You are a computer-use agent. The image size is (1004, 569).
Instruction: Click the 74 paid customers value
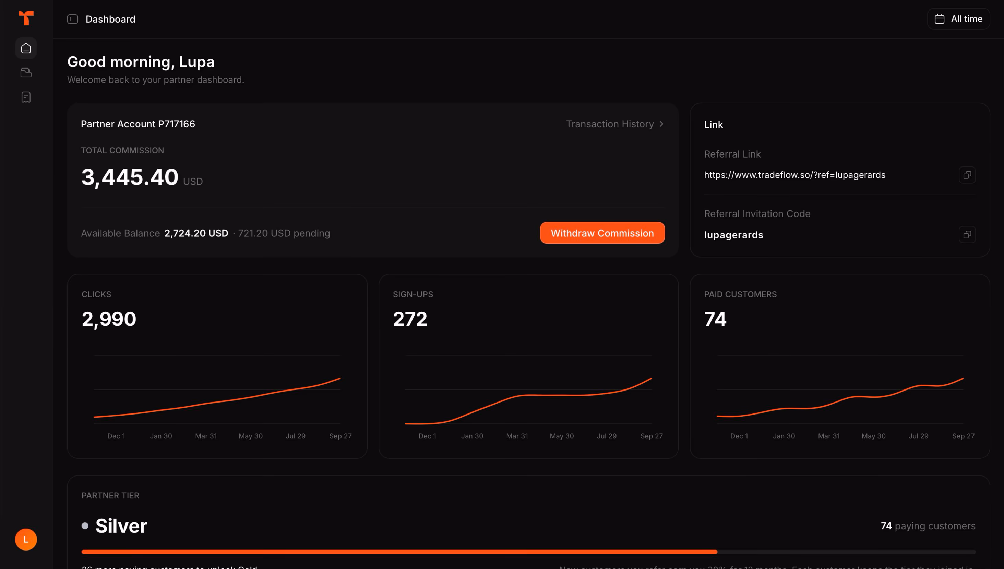(715, 319)
